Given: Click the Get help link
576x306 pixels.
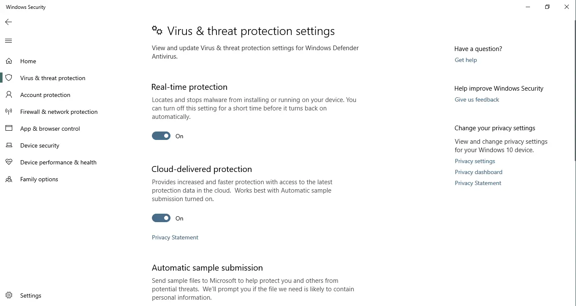Looking at the screenshot, I should [x=465, y=59].
